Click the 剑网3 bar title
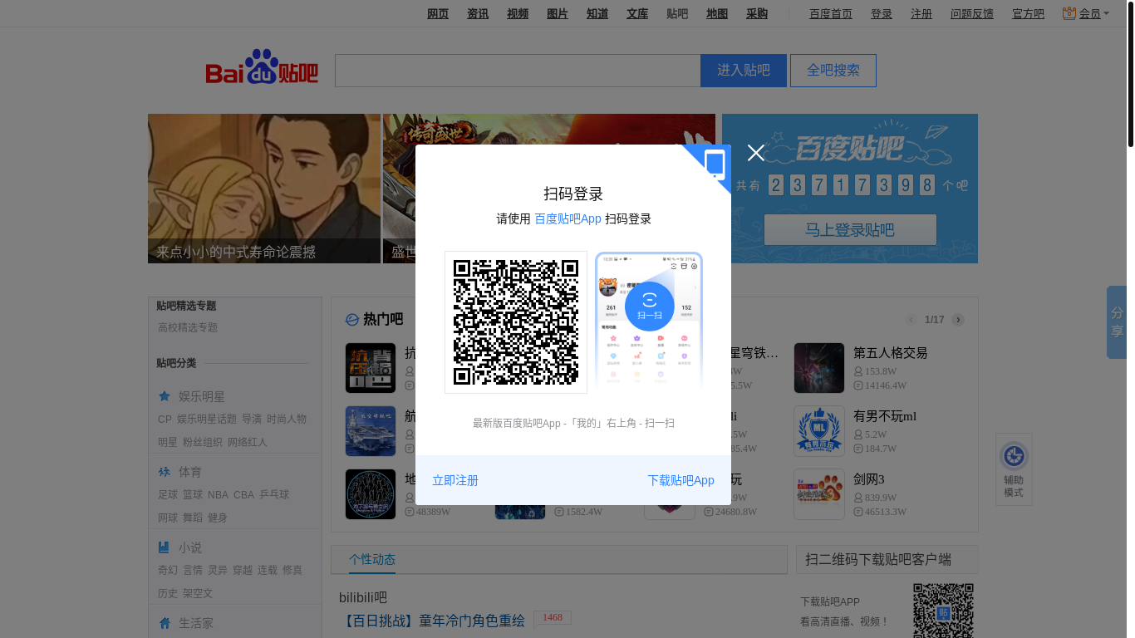This screenshot has width=1135, height=638. click(x=869, y=479)
